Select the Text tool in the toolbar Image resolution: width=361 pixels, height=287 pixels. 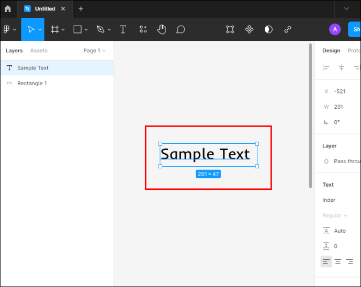pyautogui.click(x=123, y=29)
